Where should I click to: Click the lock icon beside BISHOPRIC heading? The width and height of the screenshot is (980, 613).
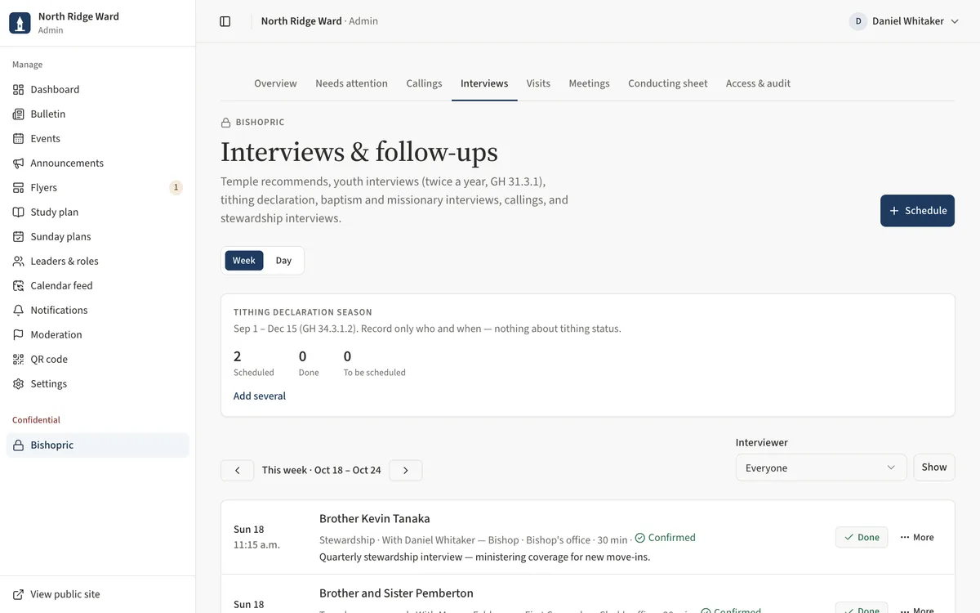coord(225,123)
